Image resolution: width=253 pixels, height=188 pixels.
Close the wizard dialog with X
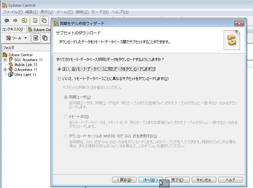(x=239, y=23)
